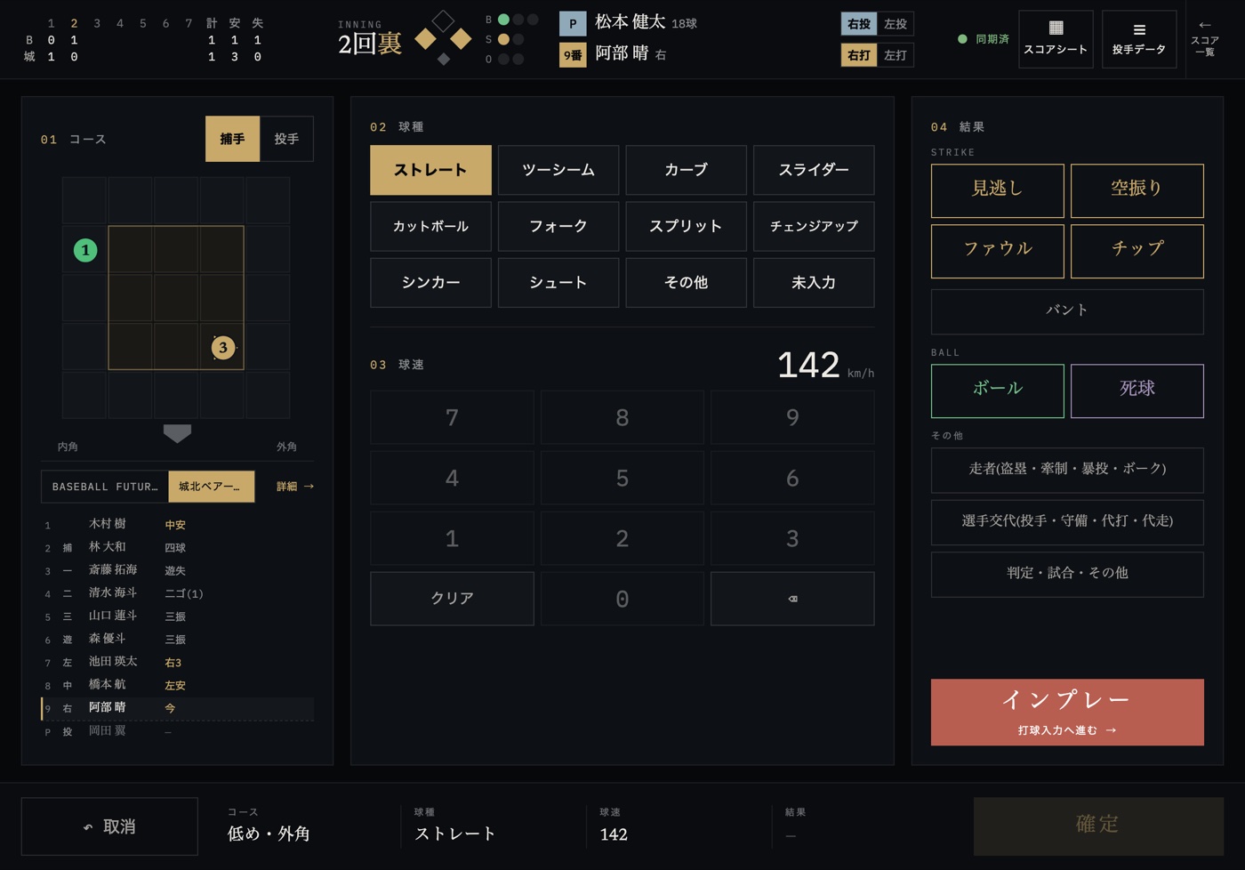Record 見逃し called strike result
The image size is (1245, 870).
pyautogui.click(x=998, y=190)
